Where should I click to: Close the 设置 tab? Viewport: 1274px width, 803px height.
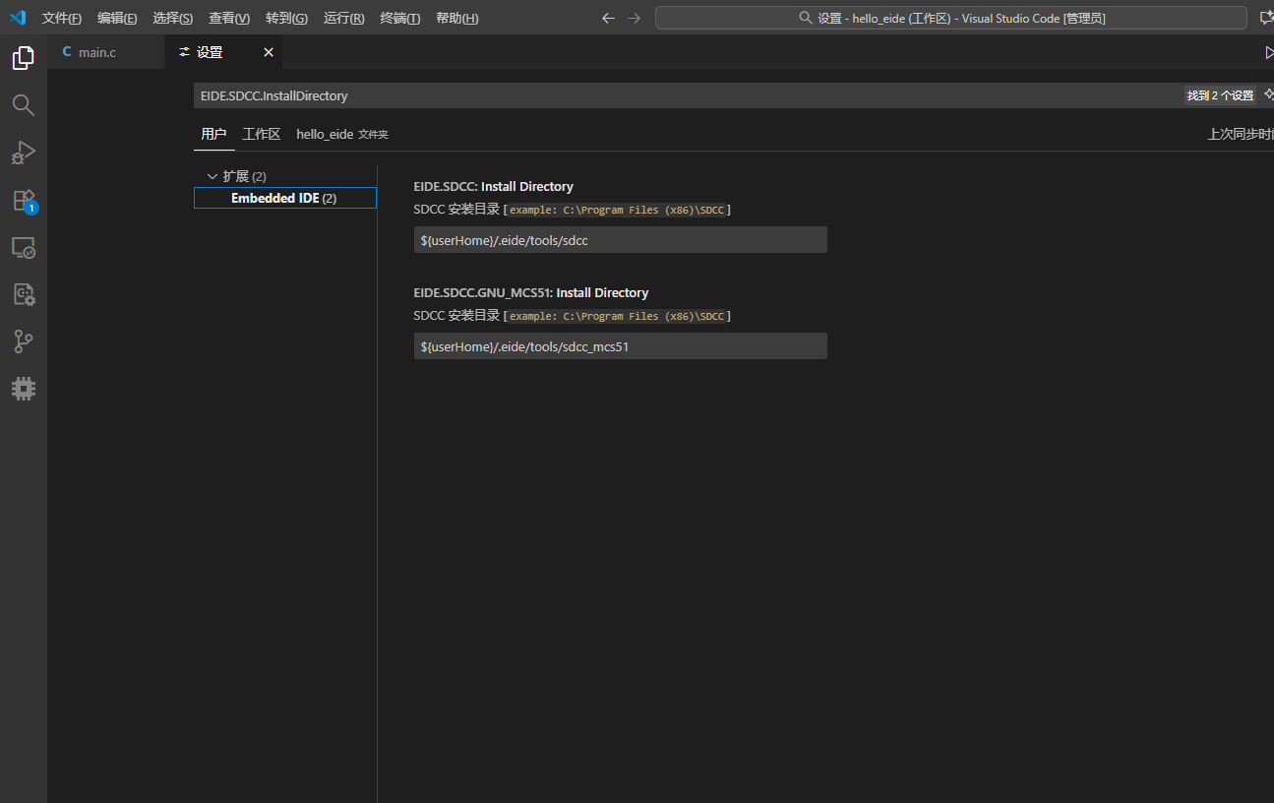[x=269, y=52]
